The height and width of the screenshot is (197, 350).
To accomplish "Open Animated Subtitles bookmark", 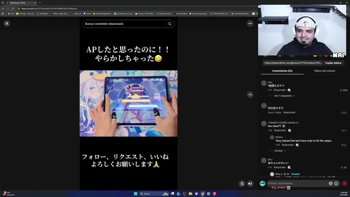I will (x=240, y=14).
